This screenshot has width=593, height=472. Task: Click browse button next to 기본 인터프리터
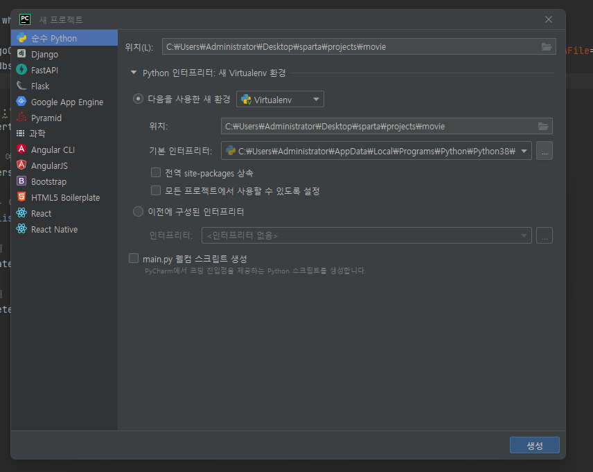[545, 151]
